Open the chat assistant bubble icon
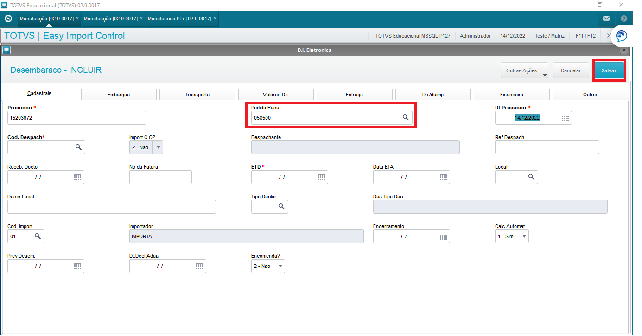The width and height of the screenshot is (642, 336). click(x=622, y=36)
